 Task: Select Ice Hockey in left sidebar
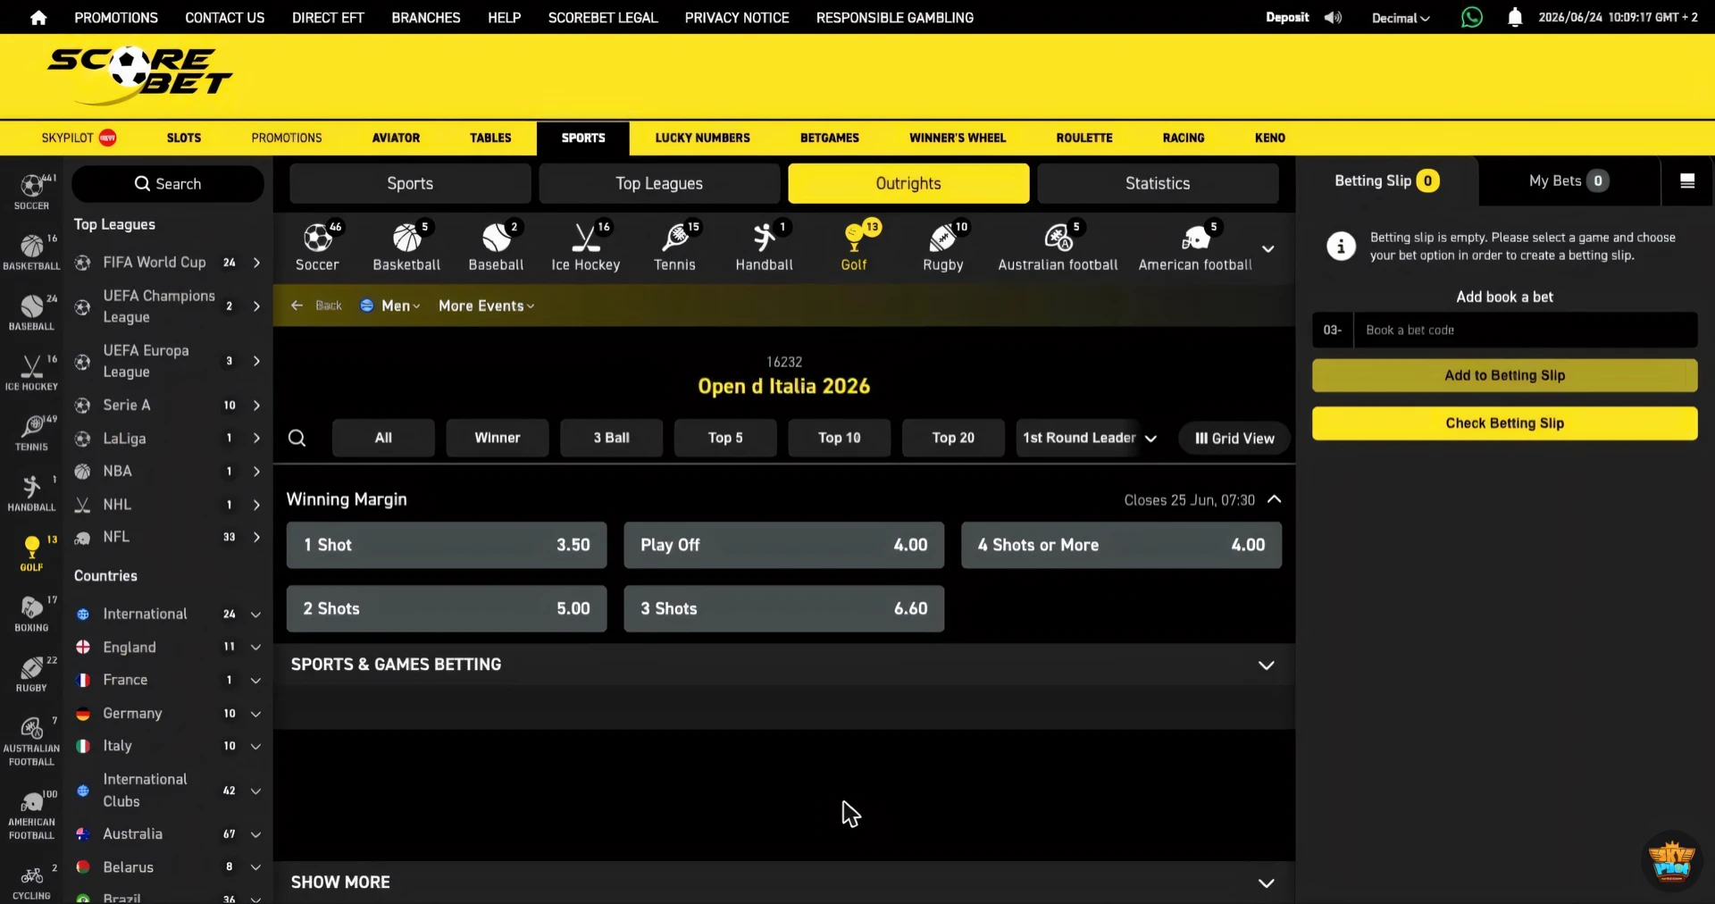point(31,372)
